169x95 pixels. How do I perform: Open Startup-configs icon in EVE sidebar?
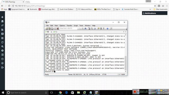tap(2, 30)
